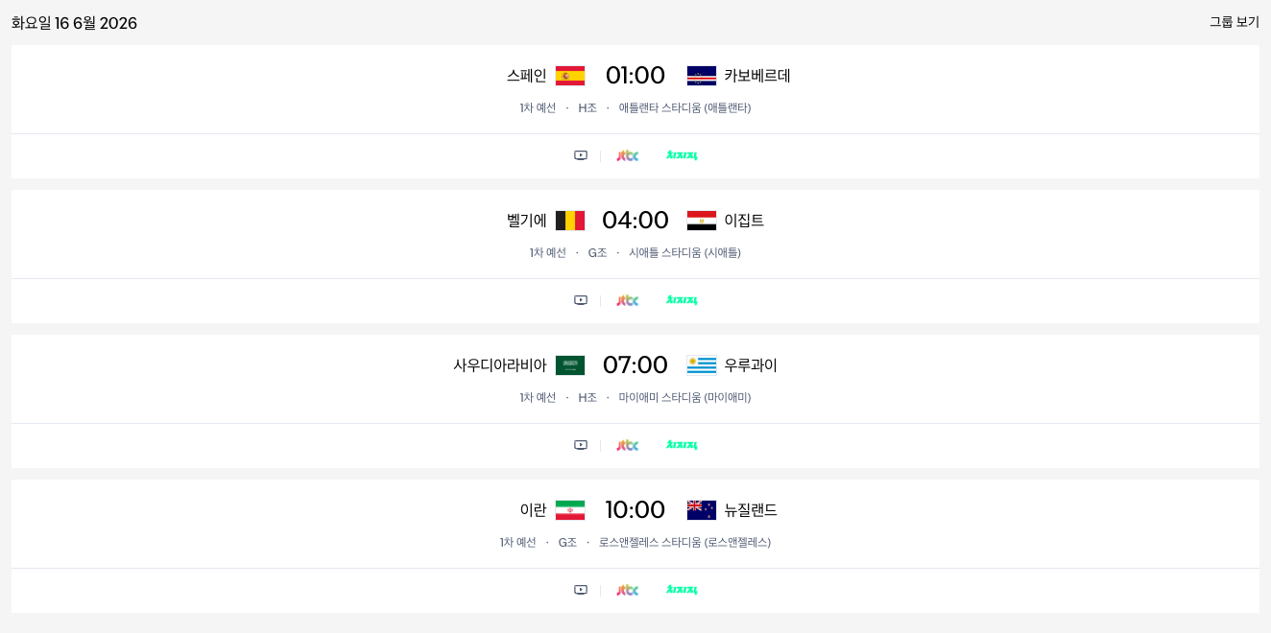Screen dimensions: 1271x633
Task: Click the Saudi Arabia flag icon
Action: tap(570, 365)
